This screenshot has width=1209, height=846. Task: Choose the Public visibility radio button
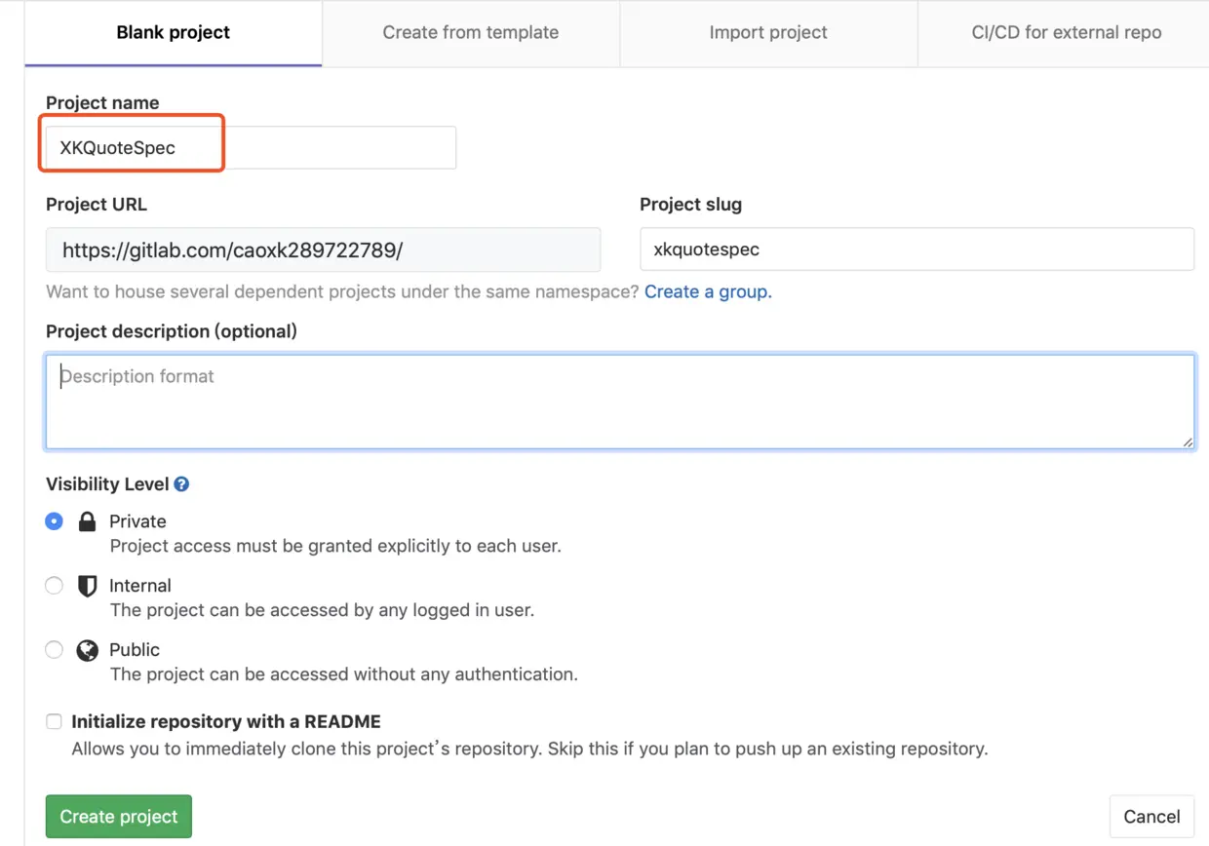pyautogui.click(x=55, y=650)
